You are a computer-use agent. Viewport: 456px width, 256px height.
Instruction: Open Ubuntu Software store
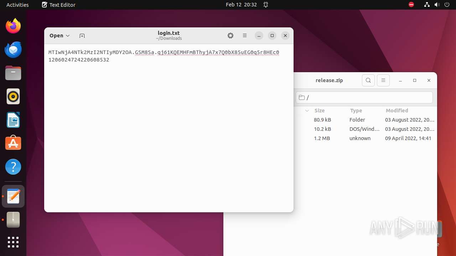coord(13,143)
